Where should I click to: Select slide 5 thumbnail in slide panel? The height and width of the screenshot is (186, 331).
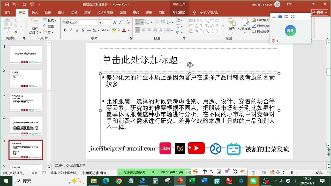(26, 150)
